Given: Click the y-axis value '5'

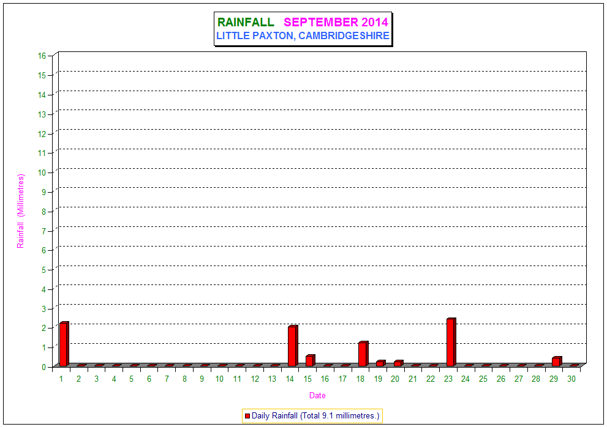Looking at the screenshot, I should (x=43, y=270).
